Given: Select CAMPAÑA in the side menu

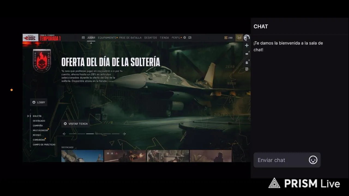Looking at the screenshot, I should [x=38, y=125].
